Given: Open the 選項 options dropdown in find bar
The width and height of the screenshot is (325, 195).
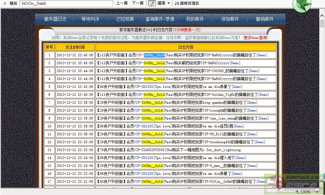Looking at the screenshot, I should [x=164, y=3].
